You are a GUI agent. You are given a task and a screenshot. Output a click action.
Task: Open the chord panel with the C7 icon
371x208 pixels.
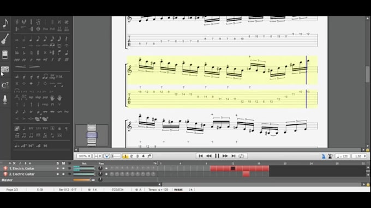(x=5, y=85)
